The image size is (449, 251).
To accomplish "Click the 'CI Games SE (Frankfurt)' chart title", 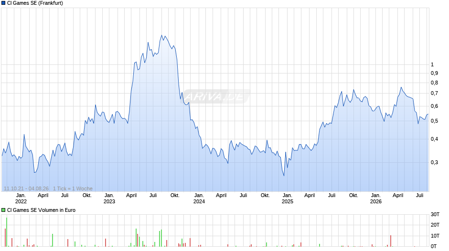I will pos(35,3).
